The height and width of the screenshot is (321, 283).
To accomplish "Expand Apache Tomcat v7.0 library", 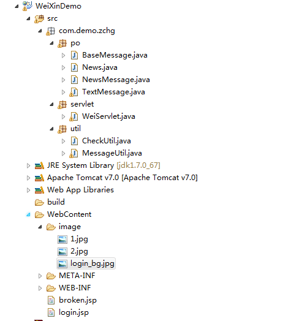I will (x=28, y=178).
